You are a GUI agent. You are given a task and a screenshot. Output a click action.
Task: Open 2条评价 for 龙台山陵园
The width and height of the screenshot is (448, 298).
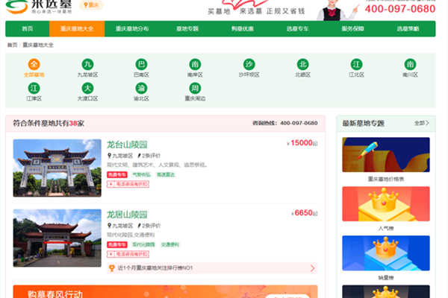(151, 156)
